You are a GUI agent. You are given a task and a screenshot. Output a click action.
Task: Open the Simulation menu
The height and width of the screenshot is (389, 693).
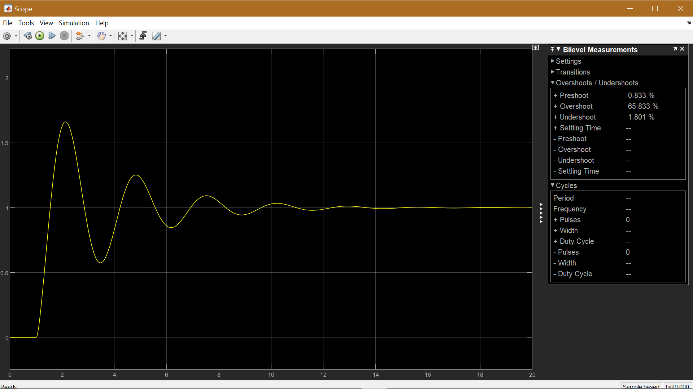pos(74,23)
